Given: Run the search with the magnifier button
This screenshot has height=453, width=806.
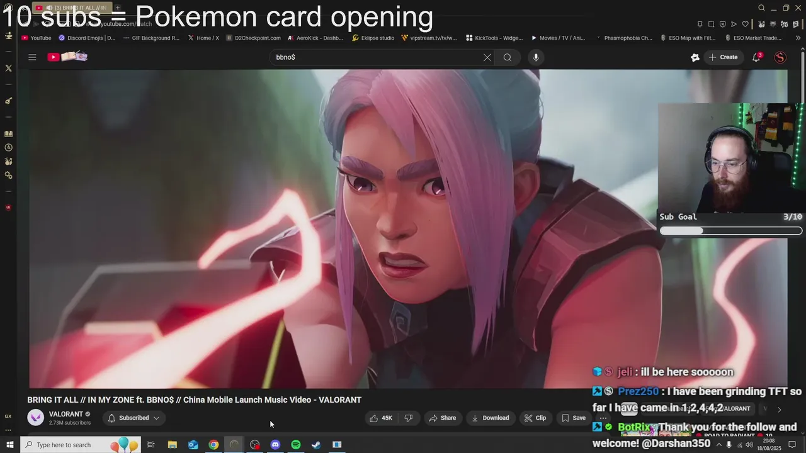Looking at the screenshot, I should tap(508, 57).
